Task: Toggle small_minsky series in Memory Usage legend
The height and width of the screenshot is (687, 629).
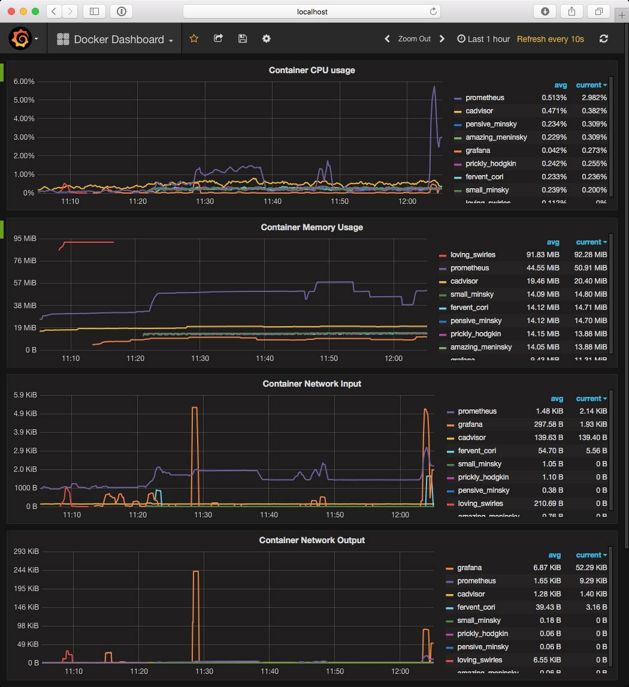Action: (x=472, y=294)
